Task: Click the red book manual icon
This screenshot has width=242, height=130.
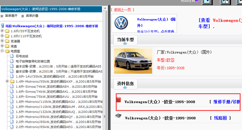Action: coord(119,100)
